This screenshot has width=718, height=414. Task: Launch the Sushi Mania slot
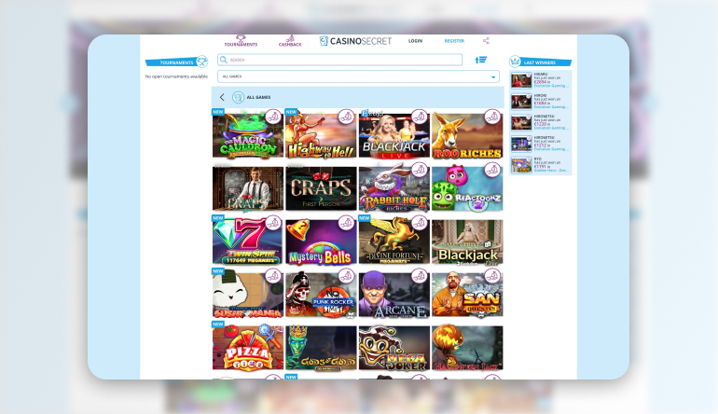(248, 295)
